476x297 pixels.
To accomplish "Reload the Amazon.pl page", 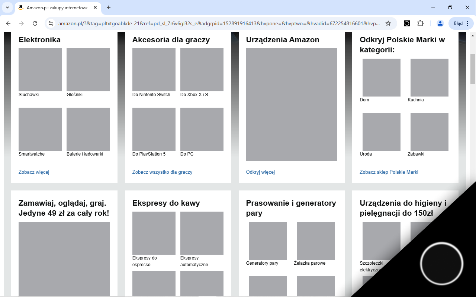I will coord(35,23).
